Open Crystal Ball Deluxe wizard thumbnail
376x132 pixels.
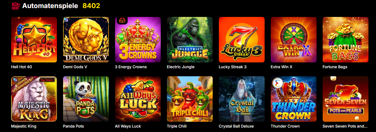tap(242, 99)
